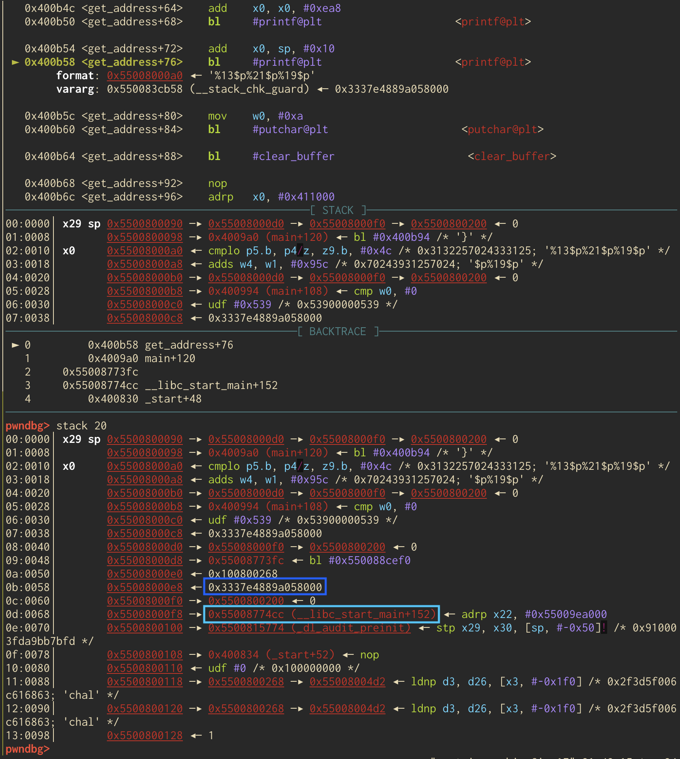
Task: Click the blue-boxed canary value 0x3337e4889a058000
Action: coord(265,587)
